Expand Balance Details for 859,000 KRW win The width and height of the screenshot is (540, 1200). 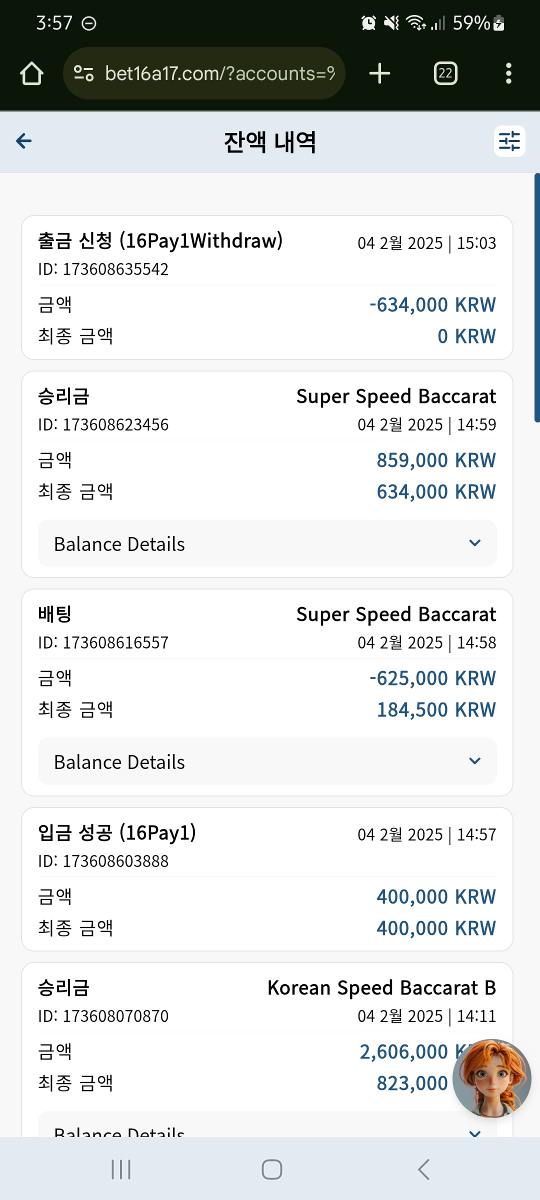click(x=267, y=543)
